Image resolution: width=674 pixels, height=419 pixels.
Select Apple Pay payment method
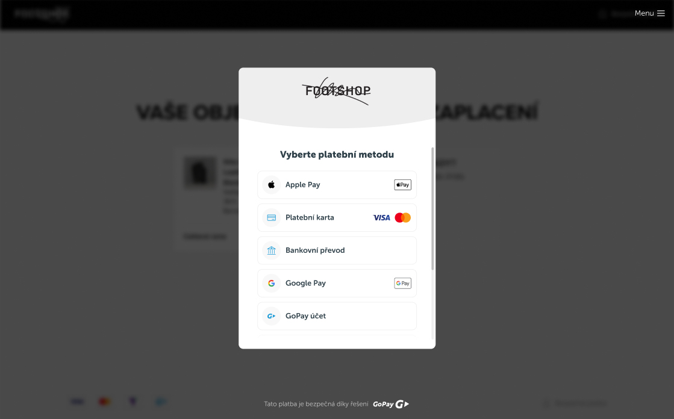click(x=337, y=185)
